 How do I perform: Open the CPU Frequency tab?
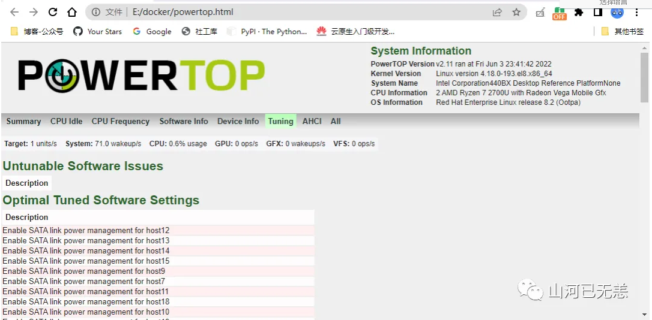[120, 121]
